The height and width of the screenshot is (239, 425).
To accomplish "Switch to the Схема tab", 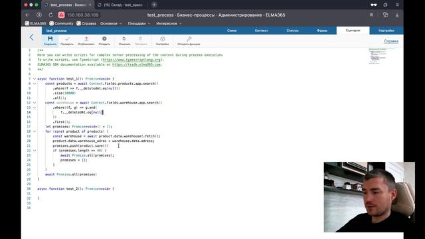I will coord(232,31).
